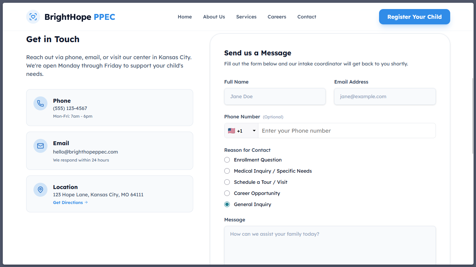Click the General Inquiry label text
This screenshot has height=267, width=476.
(252, 204)
